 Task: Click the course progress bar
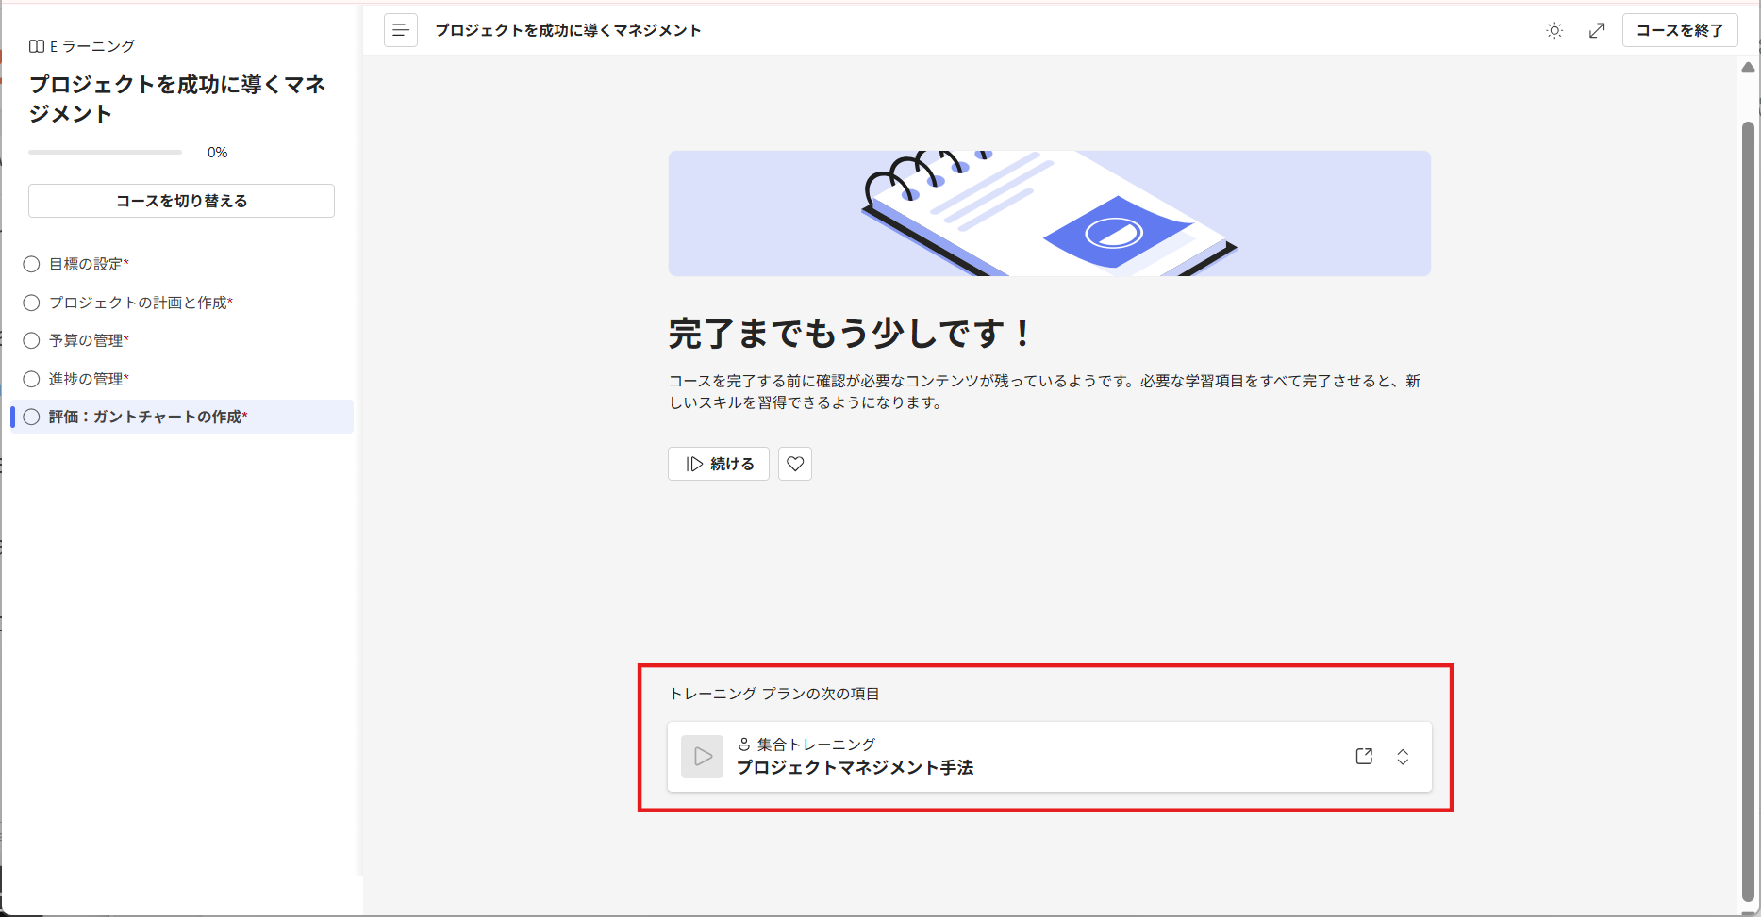[x=105, y=152]
